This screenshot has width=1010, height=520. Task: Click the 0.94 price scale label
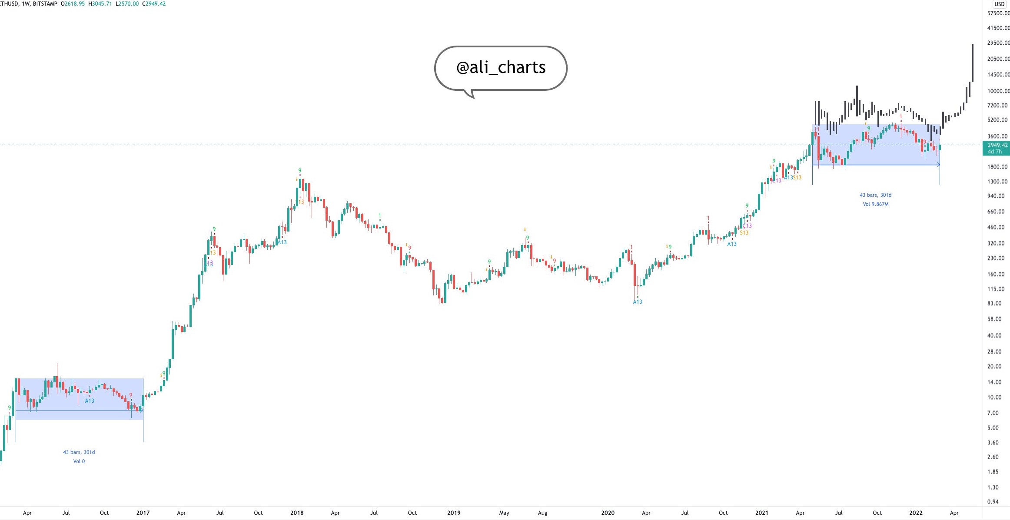click(993, 502)
